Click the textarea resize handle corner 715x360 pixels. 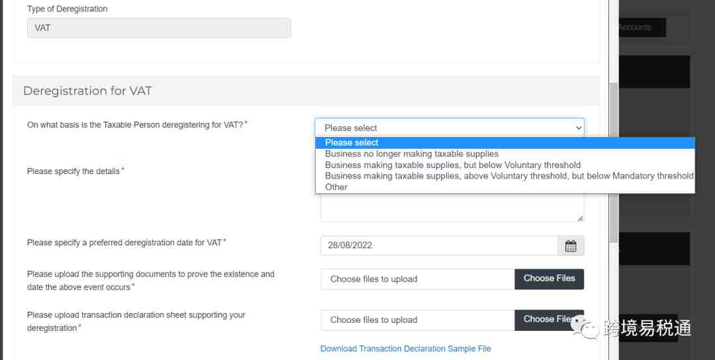pos(581,218)
